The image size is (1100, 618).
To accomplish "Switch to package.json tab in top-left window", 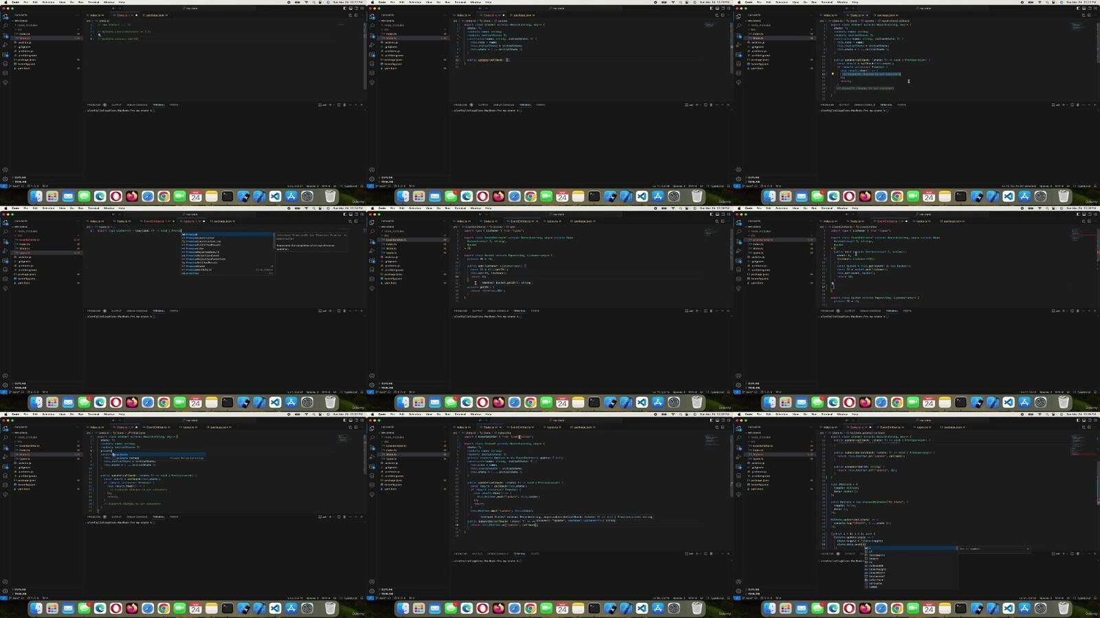I will click(x=155, y=15).
